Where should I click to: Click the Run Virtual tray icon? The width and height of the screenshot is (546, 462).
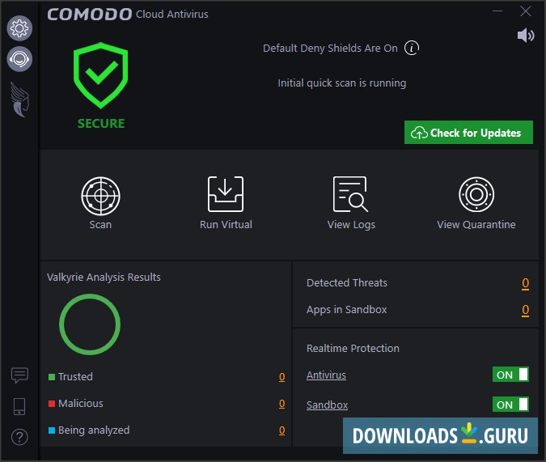[226, 194]
